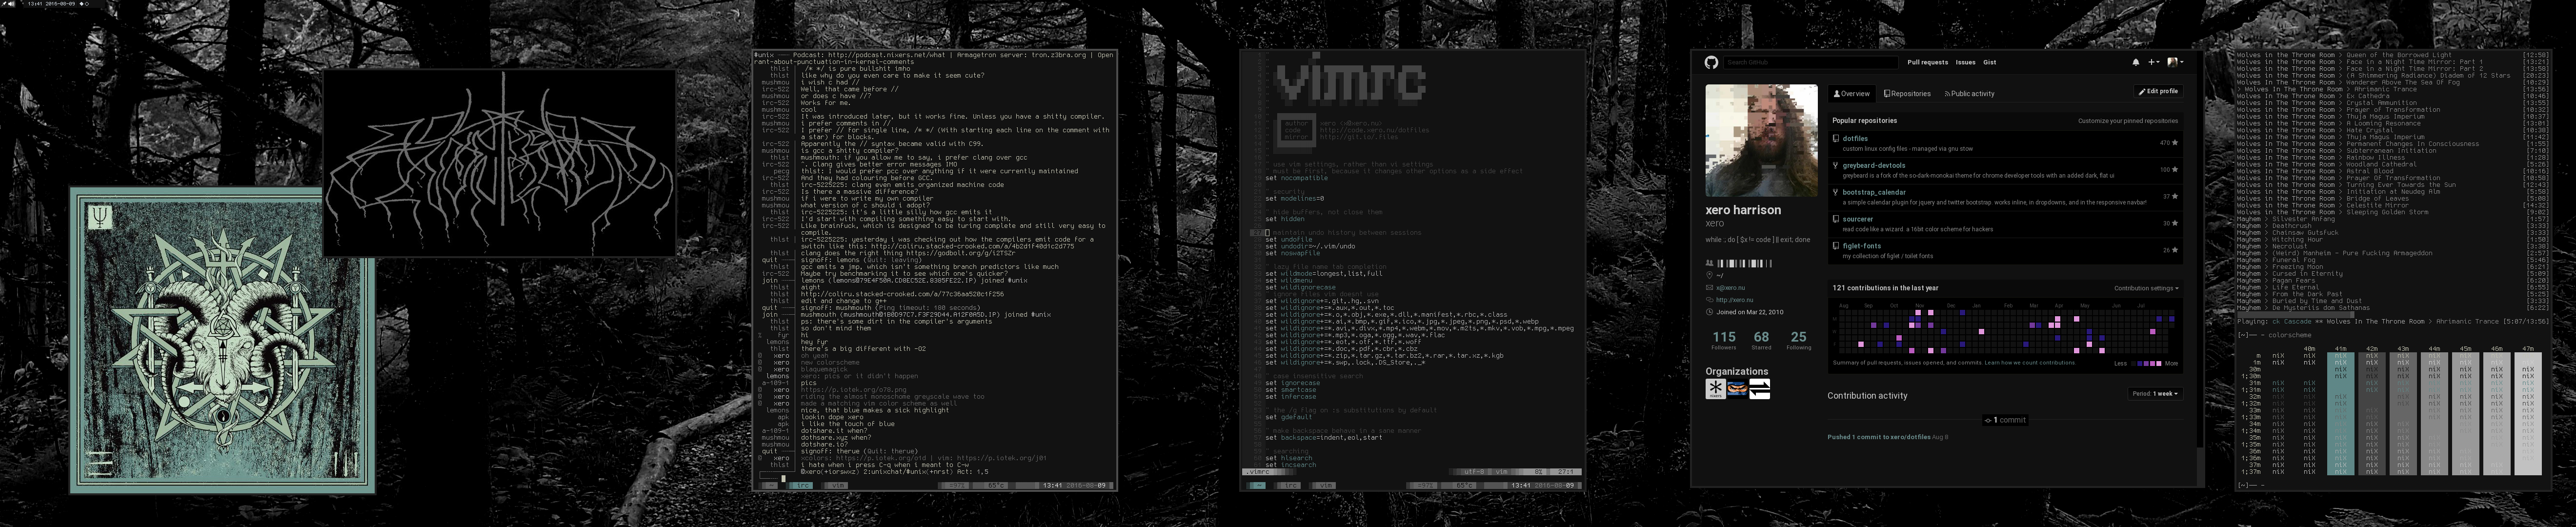Click fork icon next to greybeard-devtools
The image size is (2576, 527).
click(x=1836, y=165)
